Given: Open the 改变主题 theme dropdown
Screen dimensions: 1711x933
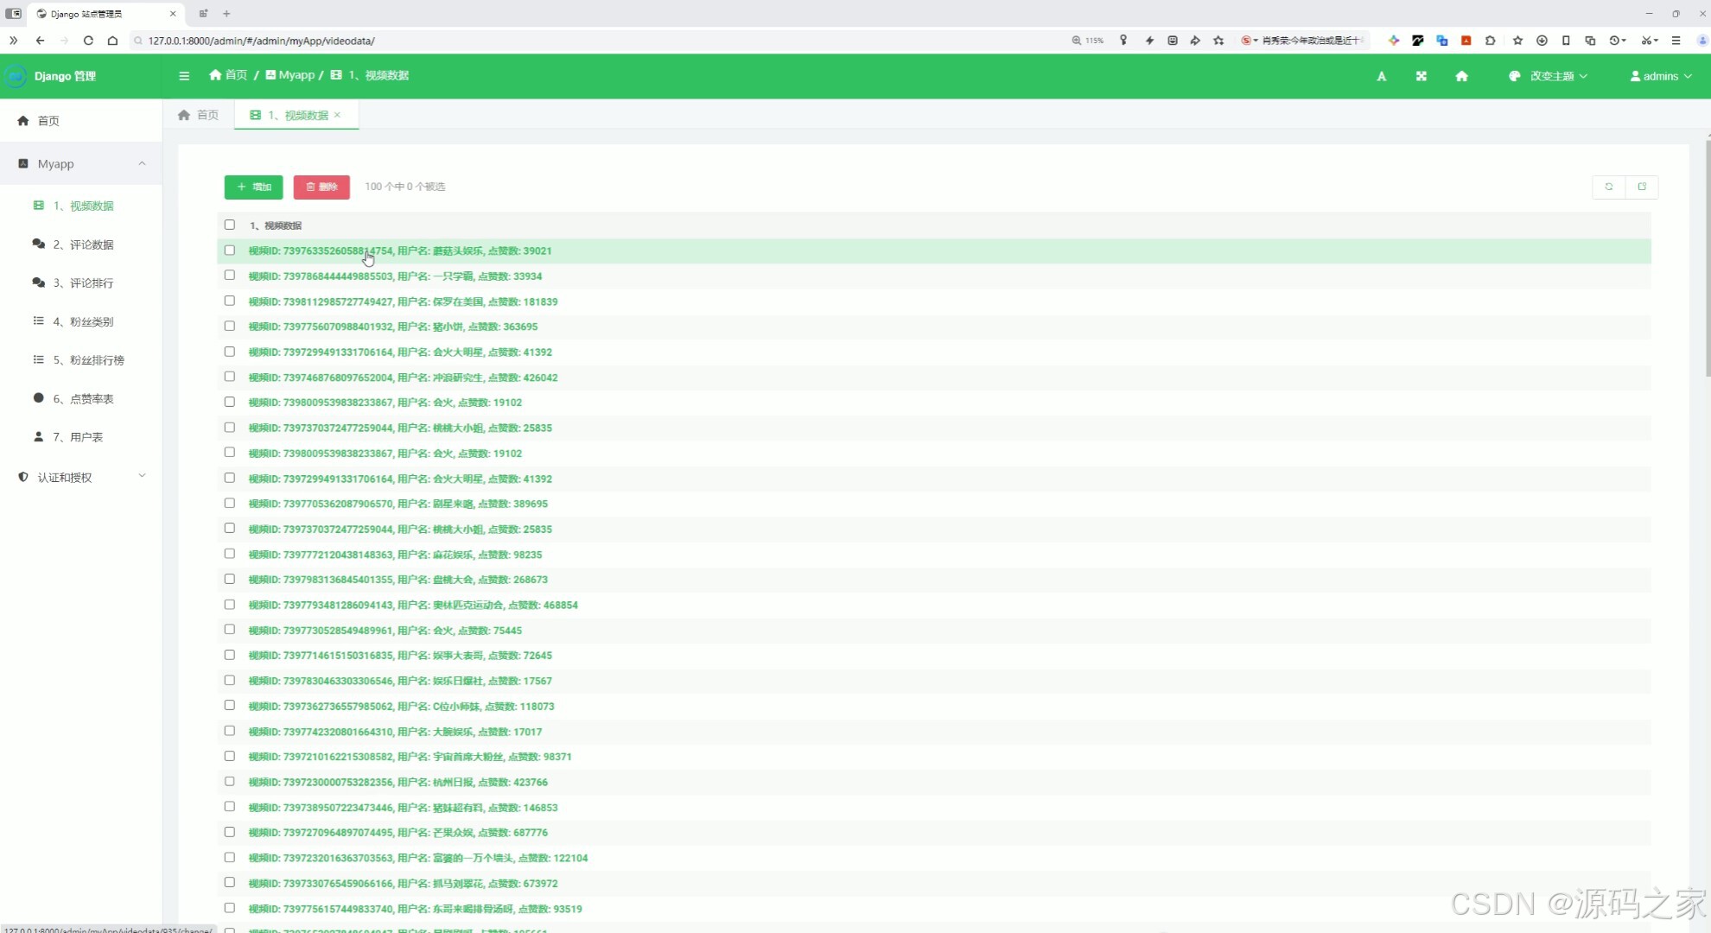Looking at the screenshot, I should pyautogui.click(x=1551, y=76).
